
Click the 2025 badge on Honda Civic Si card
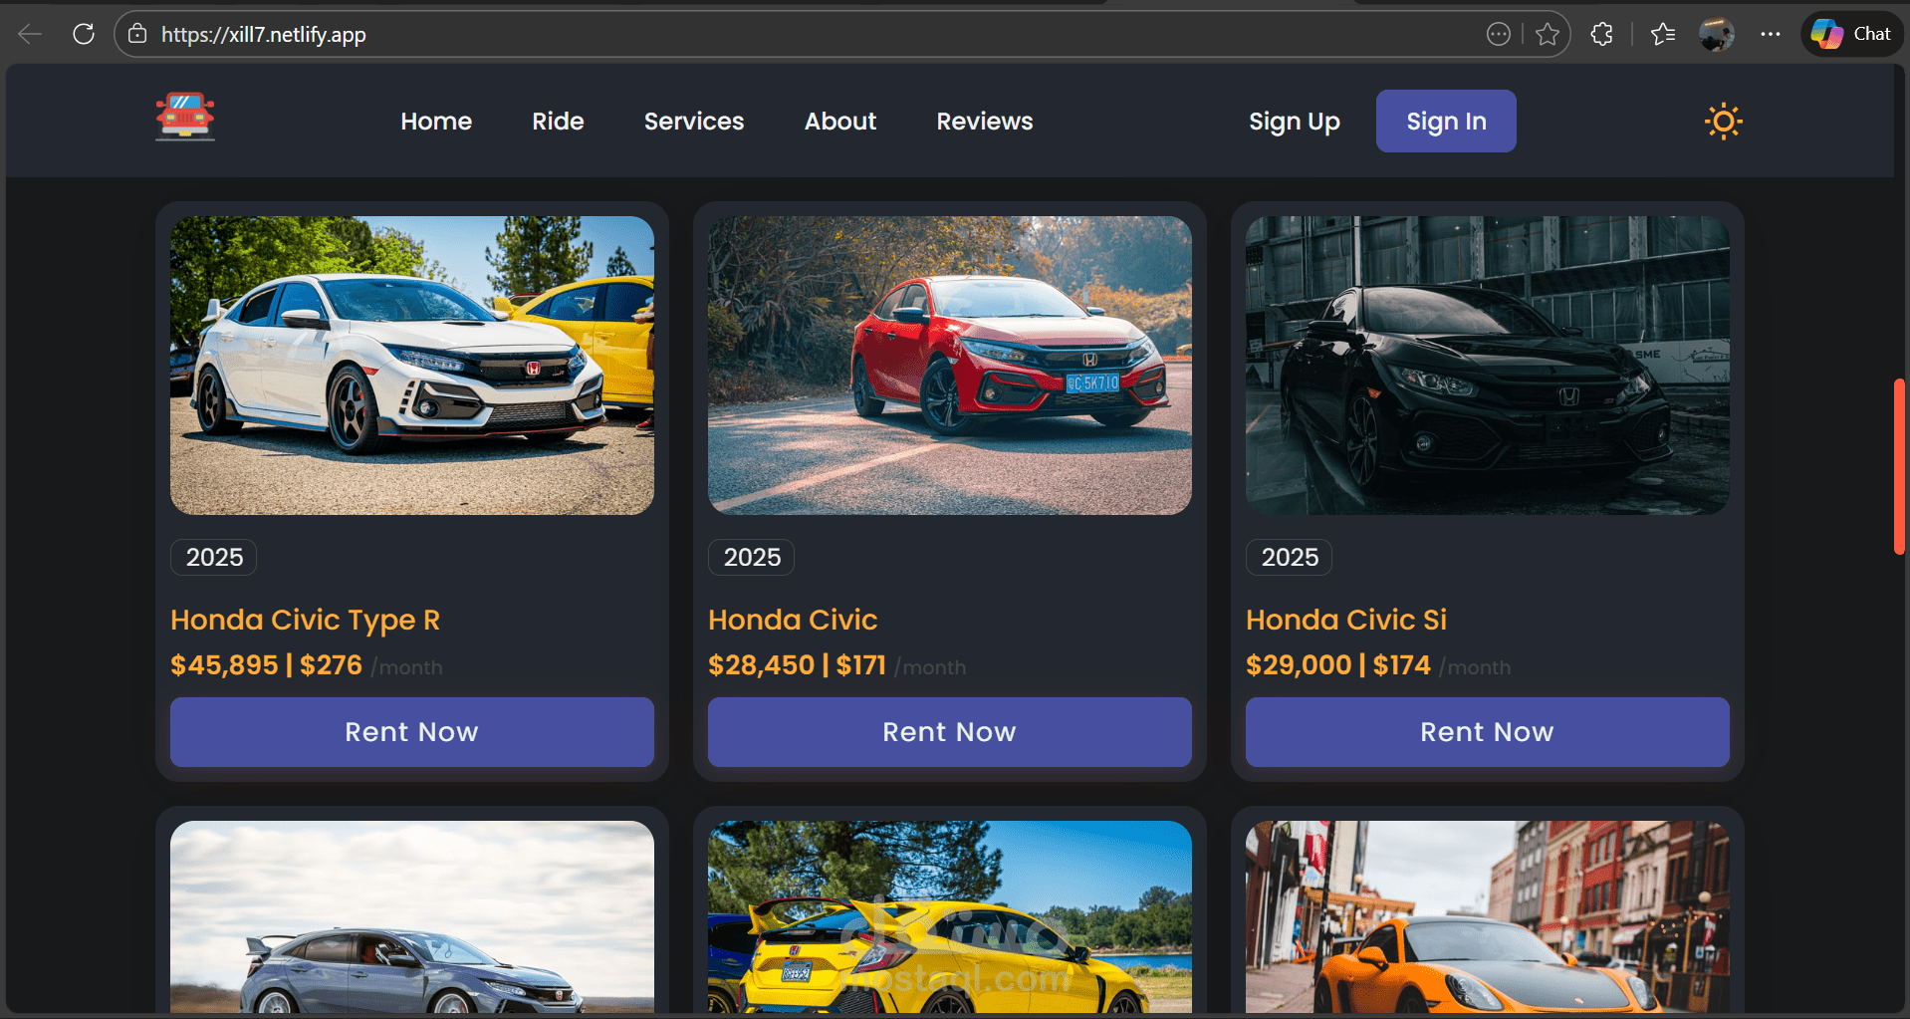point(1290,557)
